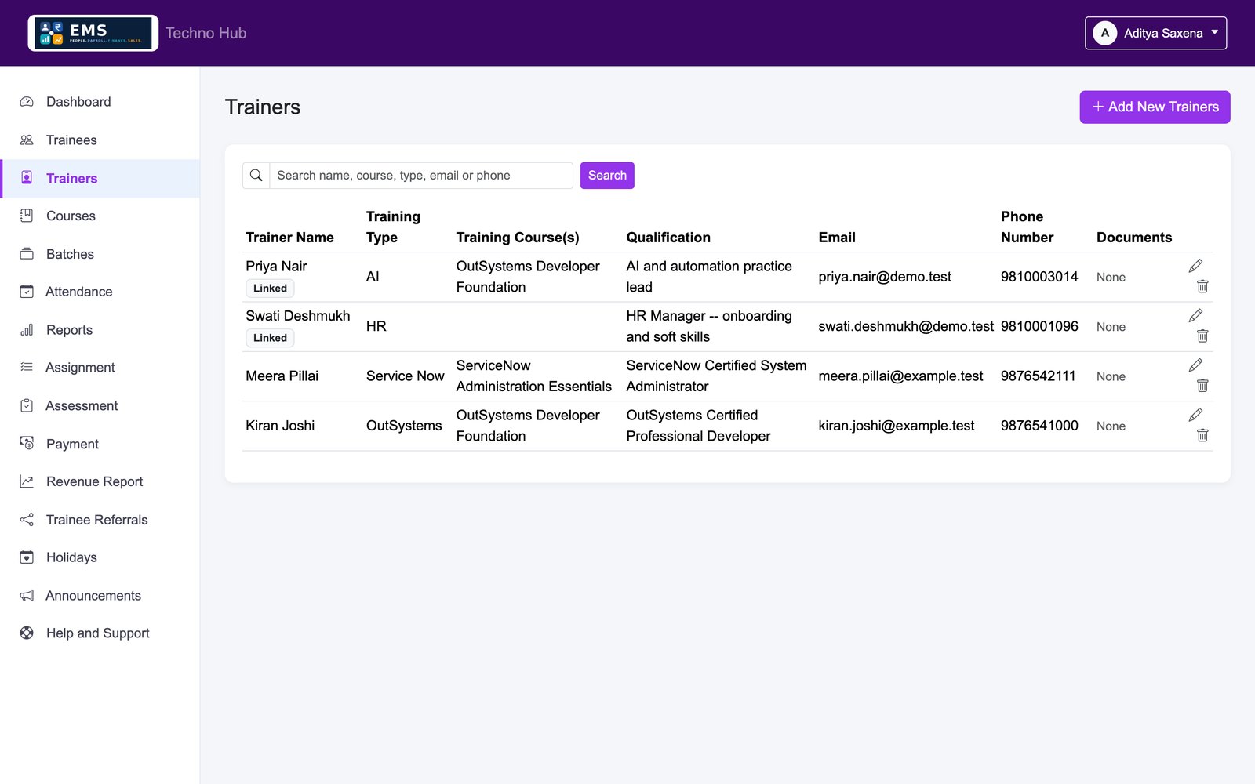1255x784 pixels.
Task: Click the trash icon for Swati Deshmukh
Action: pyautogui.click(x=1202, y=336)
